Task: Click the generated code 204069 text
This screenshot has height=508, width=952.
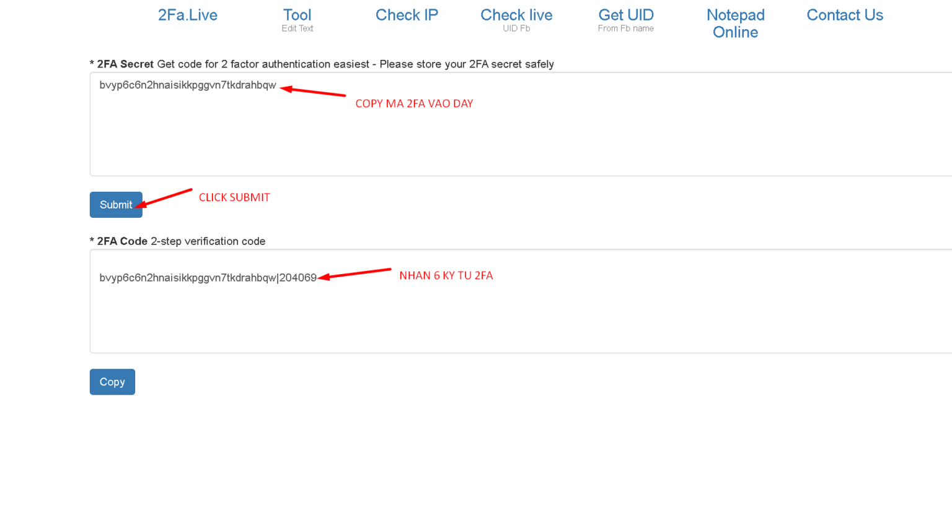Action: click(298, 278)
